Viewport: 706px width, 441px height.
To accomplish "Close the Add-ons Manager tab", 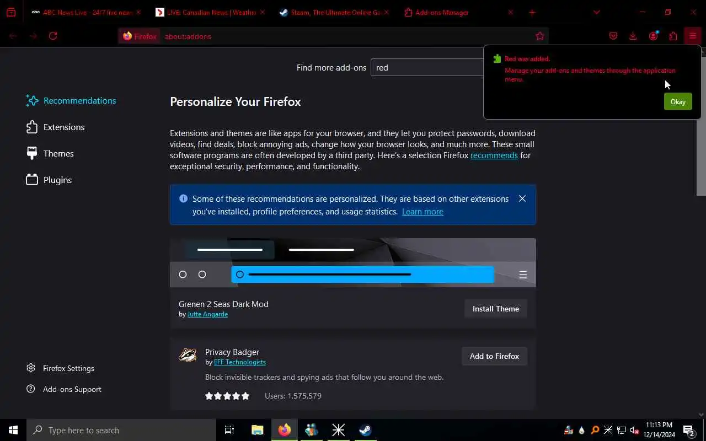I will (510, 12).
